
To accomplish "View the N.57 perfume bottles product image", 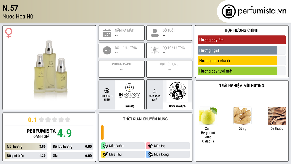I will [50, 67].
